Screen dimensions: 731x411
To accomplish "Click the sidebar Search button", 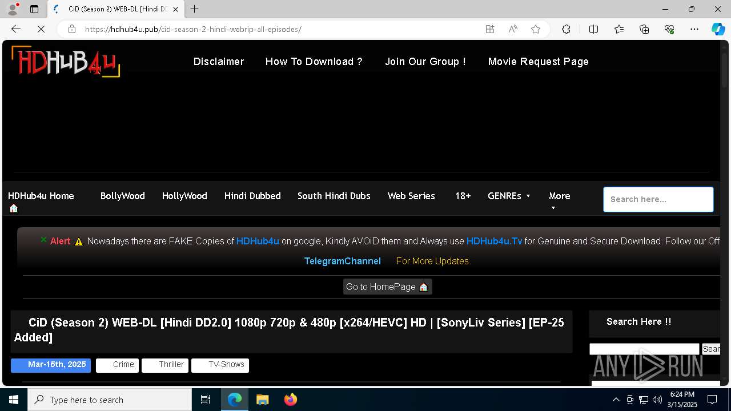I will click(712, 349).
